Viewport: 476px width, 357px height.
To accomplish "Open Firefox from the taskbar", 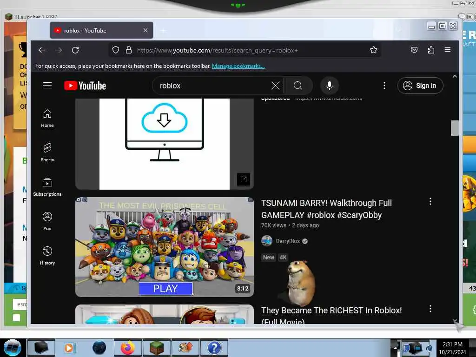I will (127, 348).
